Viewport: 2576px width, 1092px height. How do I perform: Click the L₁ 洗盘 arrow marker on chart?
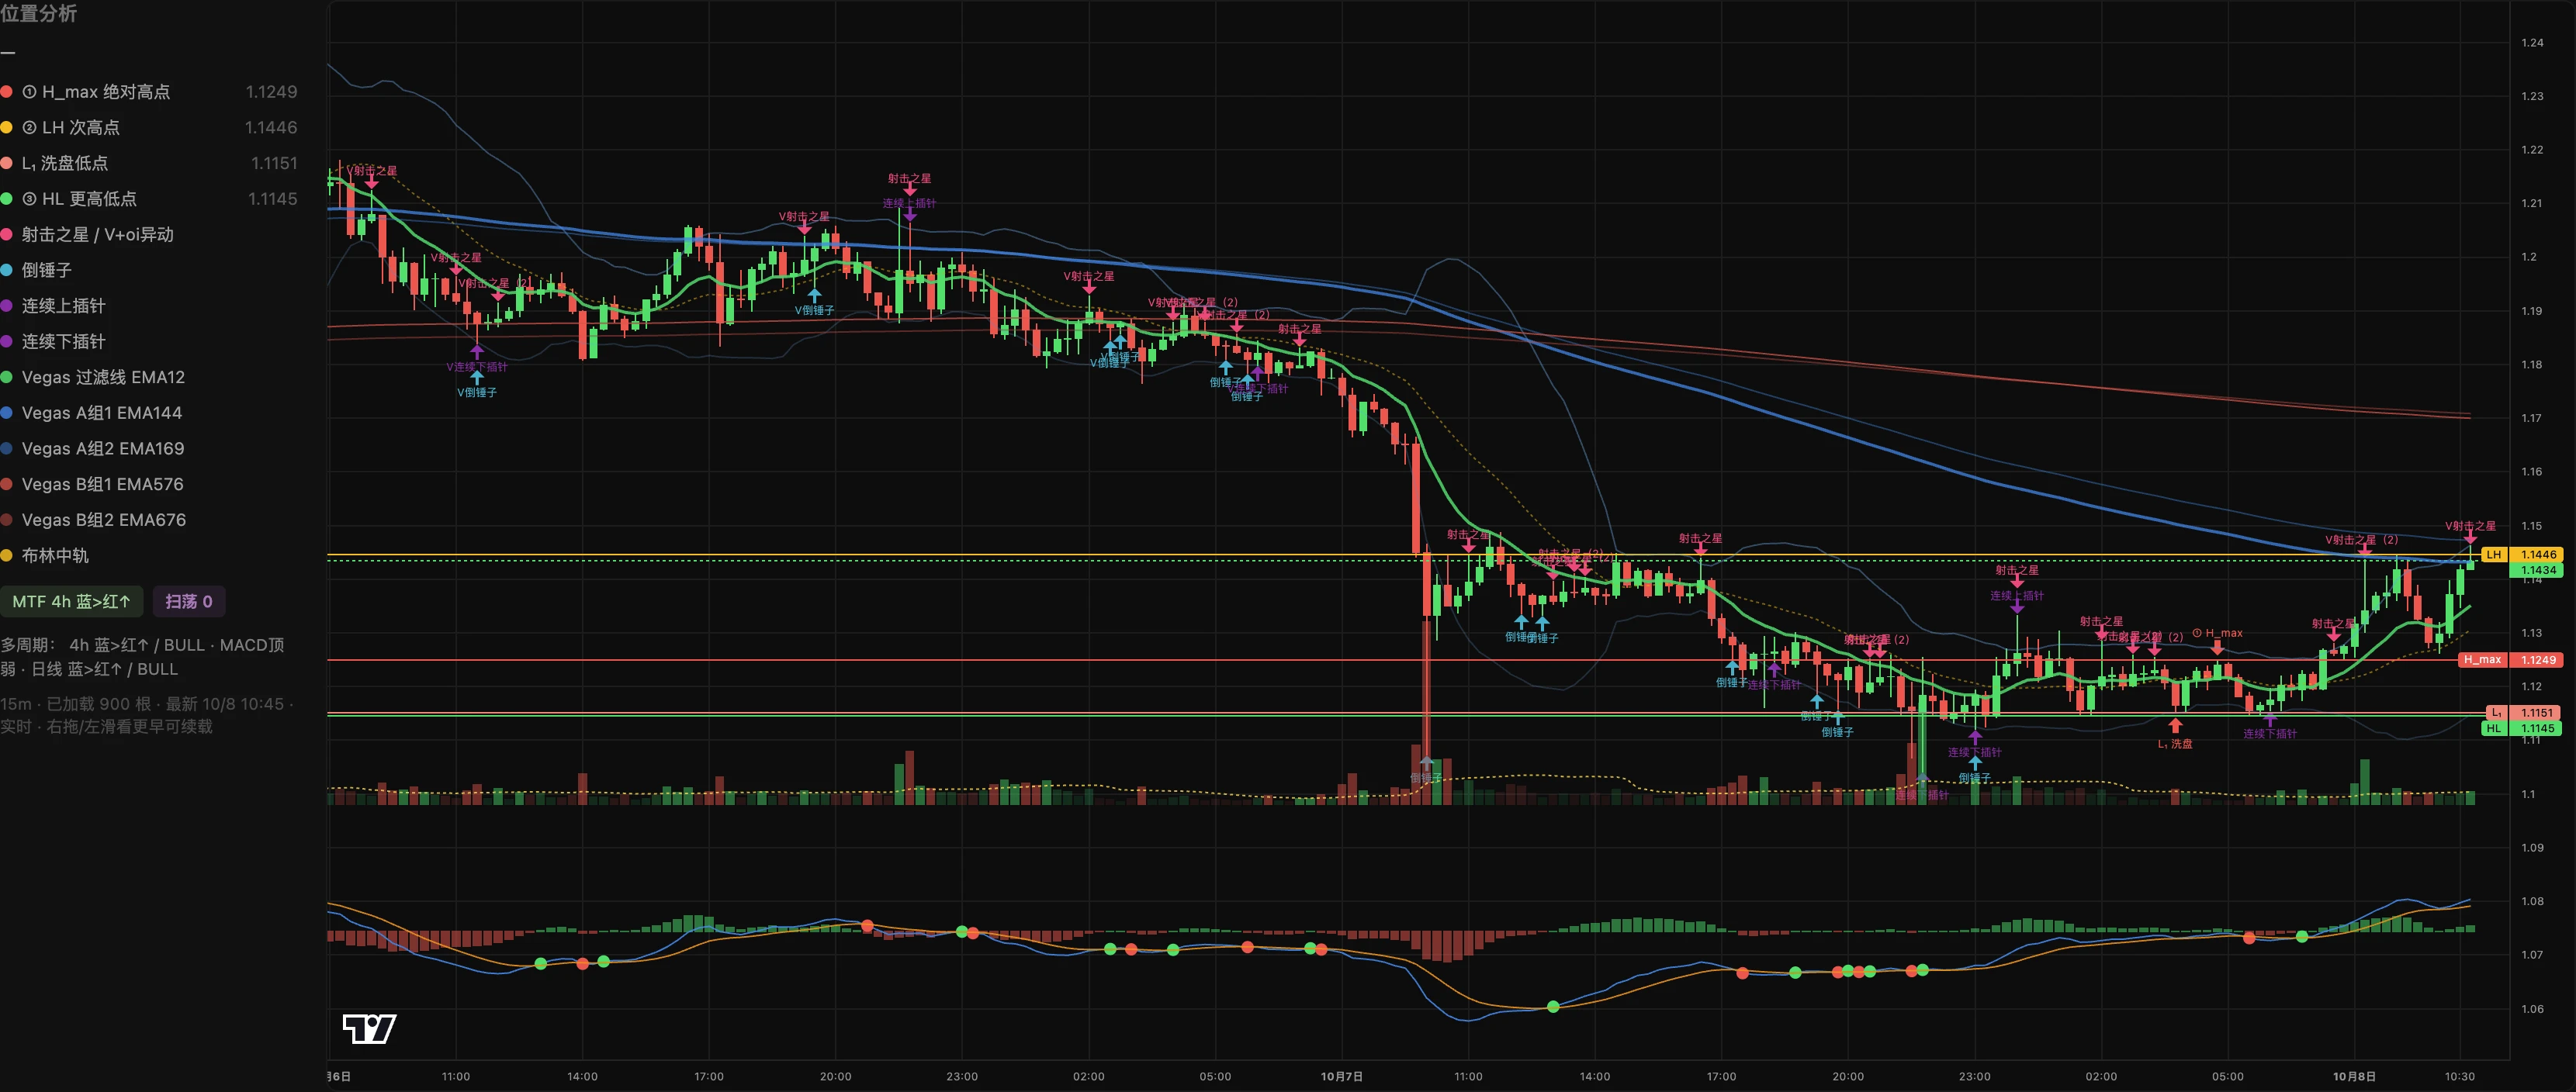pos(2175,725)
